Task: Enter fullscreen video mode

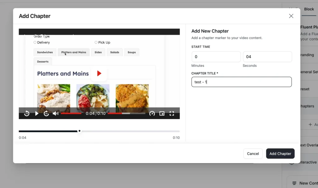Action: (x=172, y=114)
